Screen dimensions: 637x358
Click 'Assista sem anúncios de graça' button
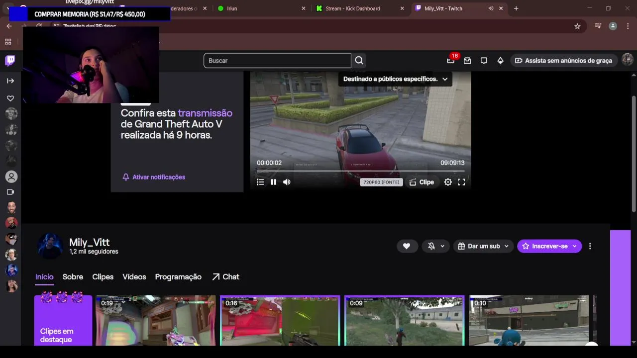[563, 61]
